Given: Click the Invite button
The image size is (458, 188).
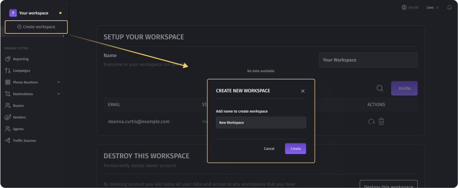Looking at the screenshot, I should pos(404,88).
